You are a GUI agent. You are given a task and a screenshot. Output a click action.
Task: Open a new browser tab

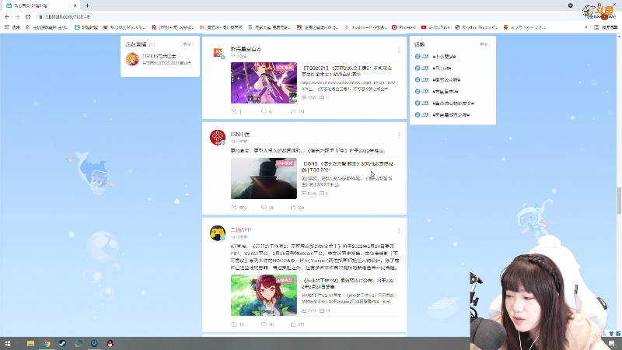pyautogui.click(x=87, y=5)
